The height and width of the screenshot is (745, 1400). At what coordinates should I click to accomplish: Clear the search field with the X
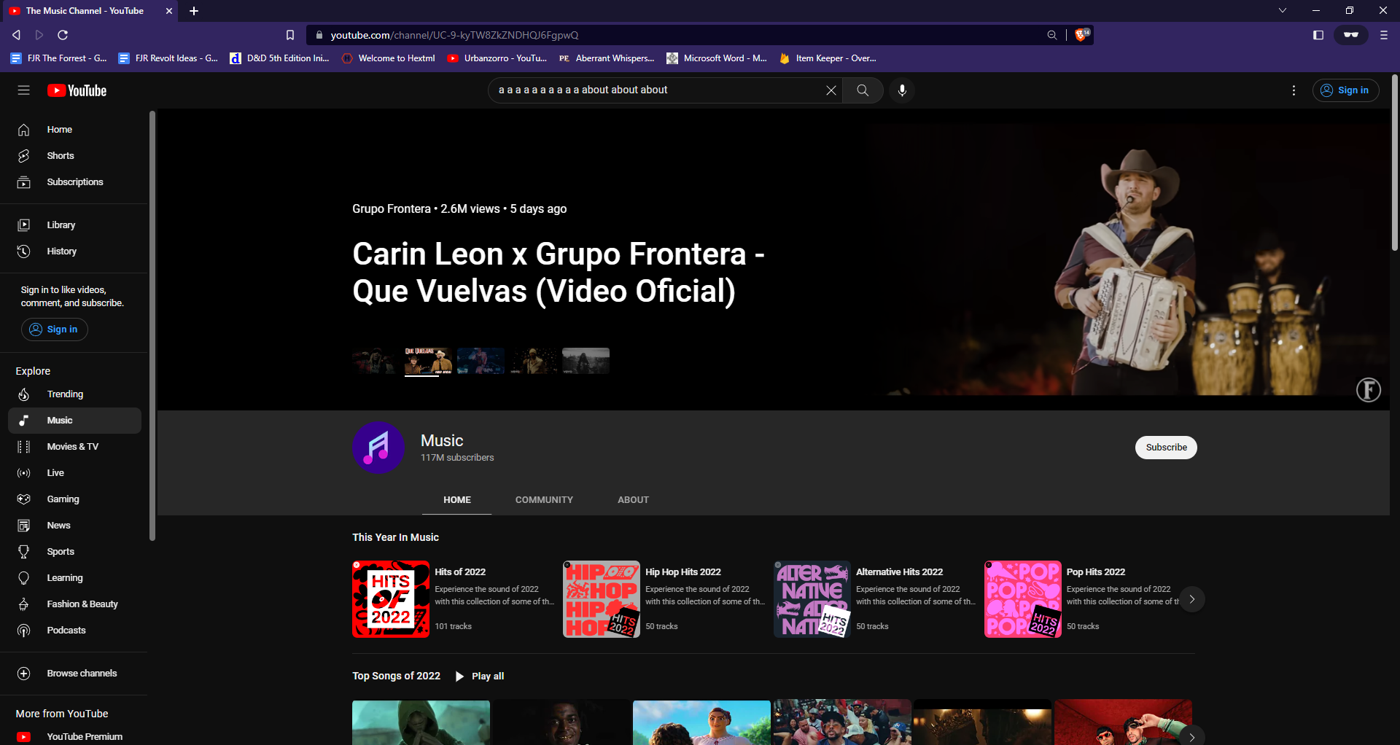pyautogui.click(x=831, y=90)
